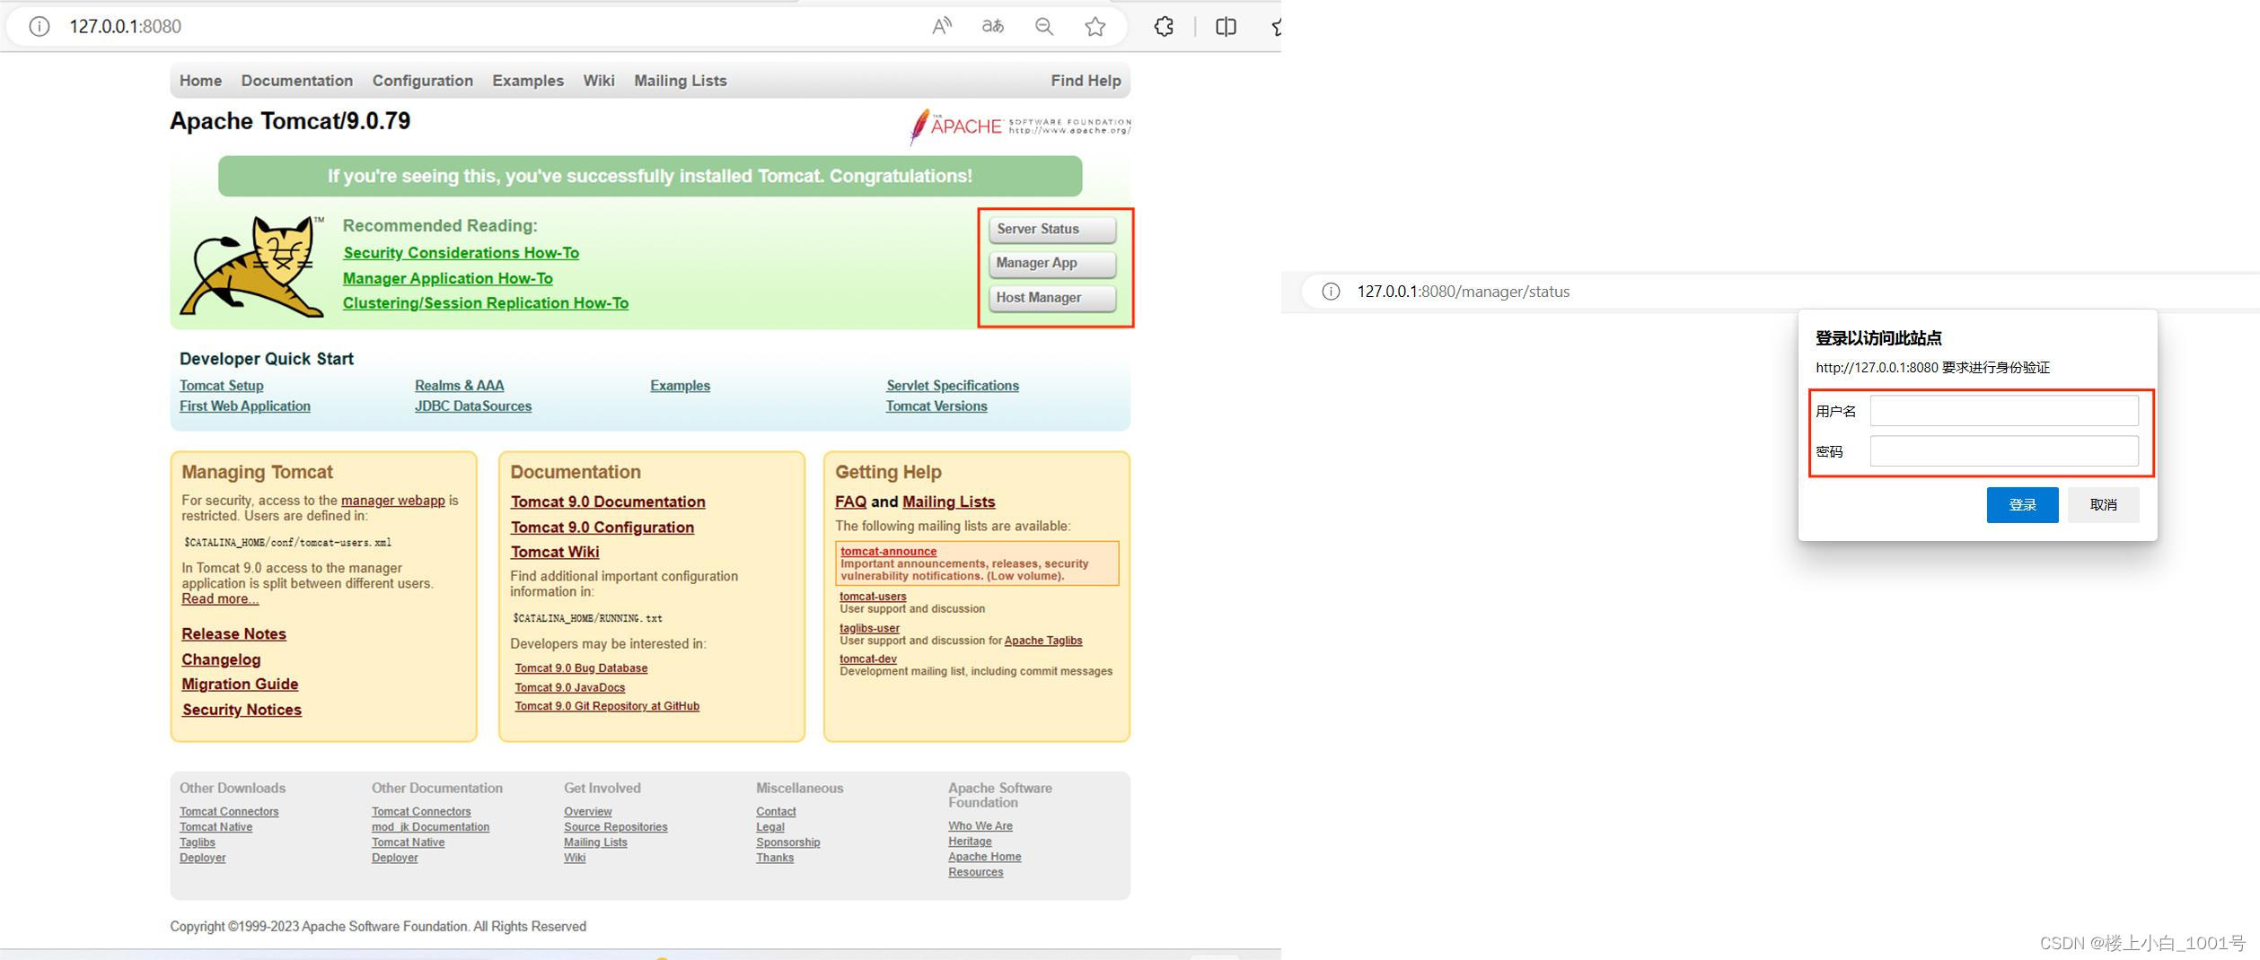The image size is (2260, 960).
Task: Add page to favorites with star icon
Action: (x=1095, y=26)
